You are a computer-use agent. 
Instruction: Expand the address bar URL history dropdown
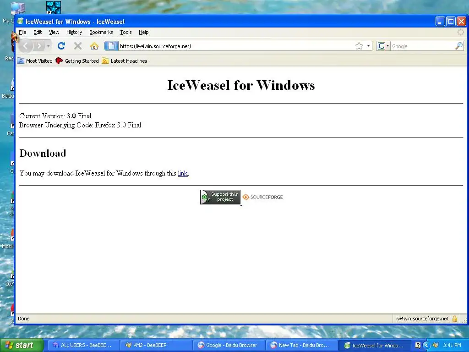coord(368,46)
